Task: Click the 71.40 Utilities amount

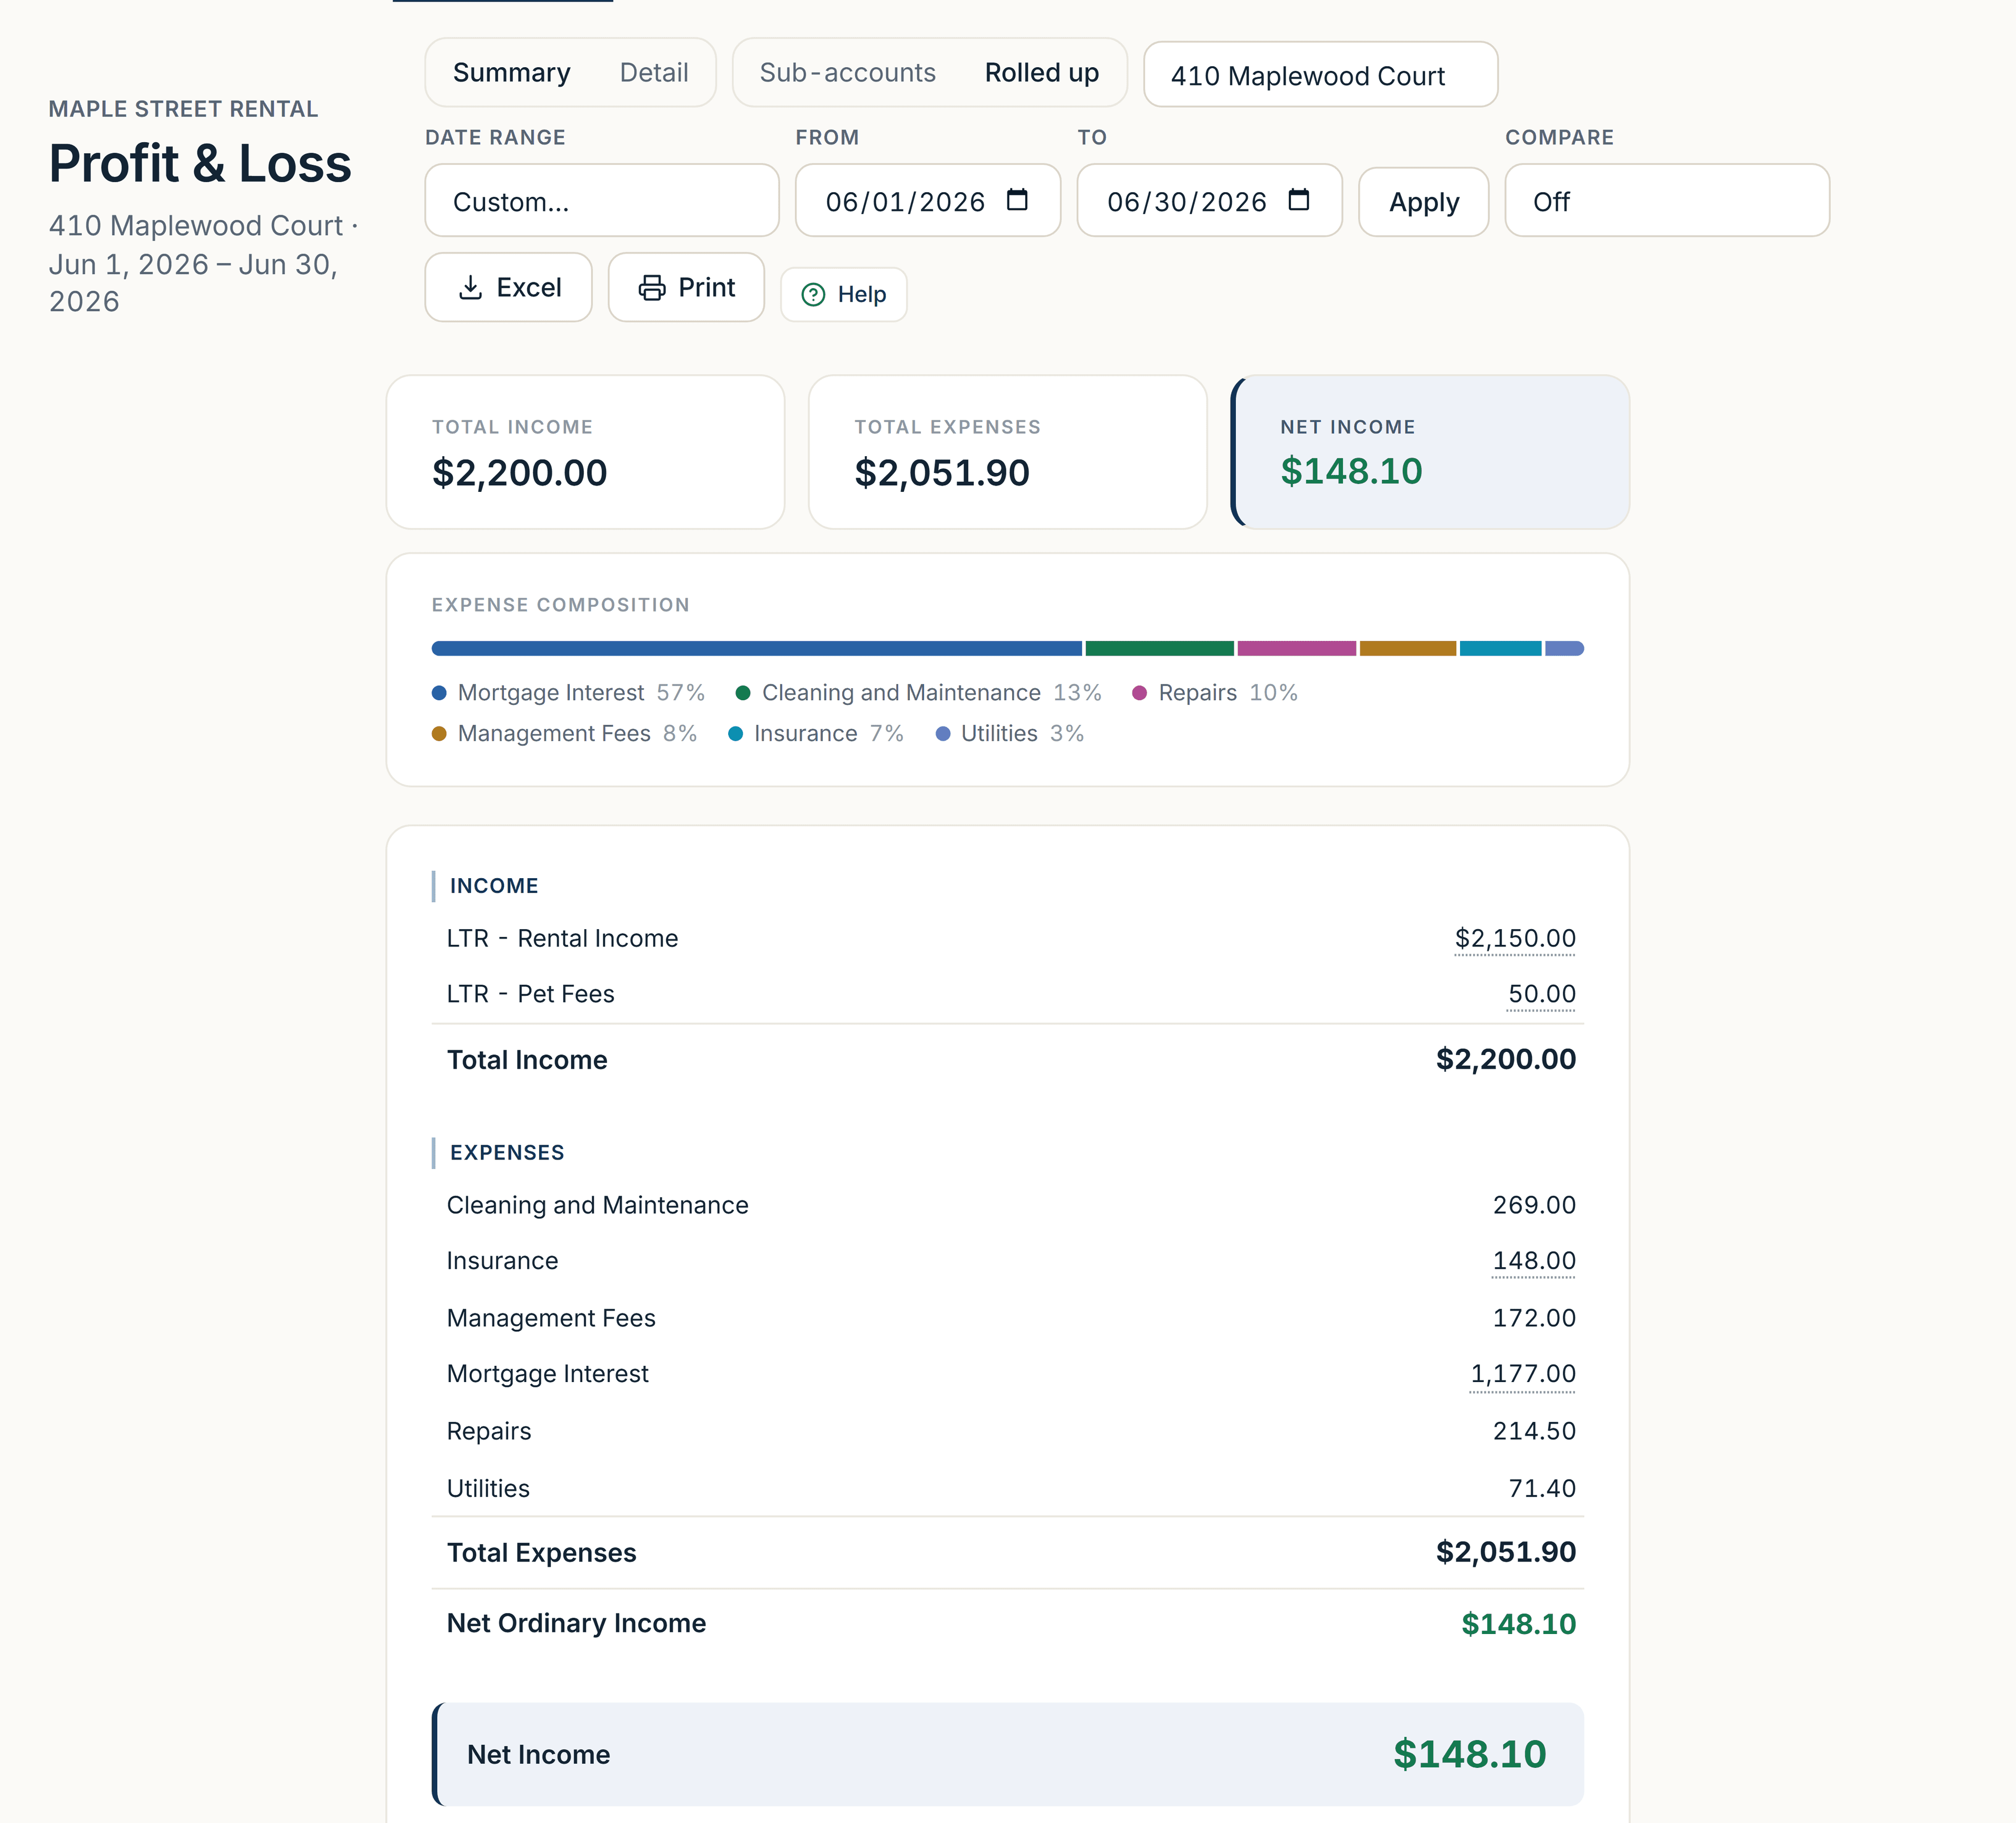Action: 1542,1488
